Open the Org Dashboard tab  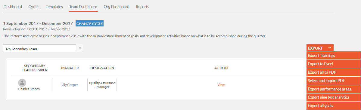coord(117,7)
